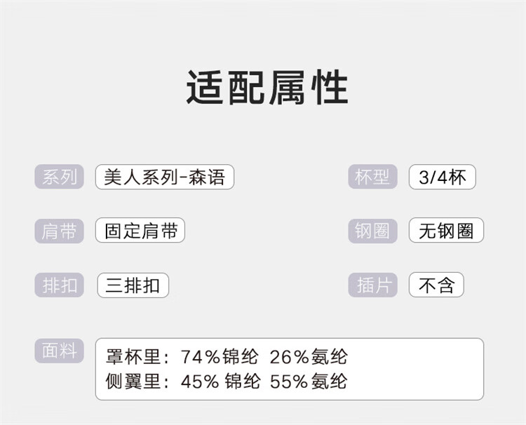Click the 系列 label tag

pos(60,177)
